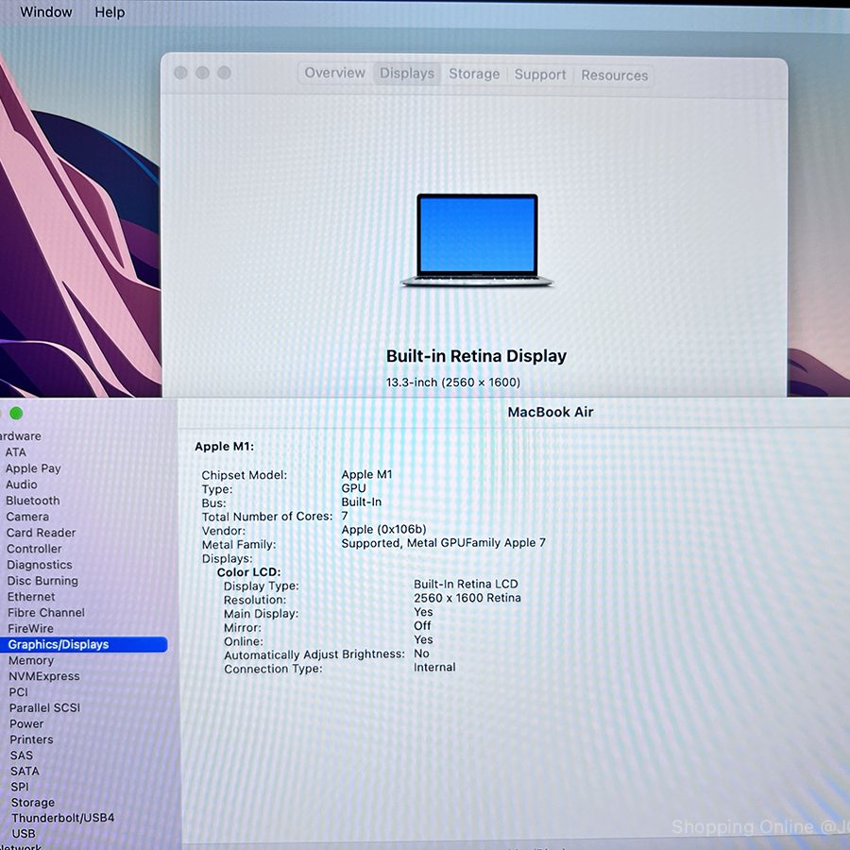Click the bold "Apple M1:" section header
Screen dimensions: 850x850
[x=225, y=446]
